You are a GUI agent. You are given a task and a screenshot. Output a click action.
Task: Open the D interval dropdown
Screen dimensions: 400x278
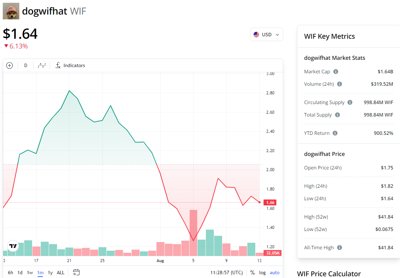tap(26, 65)
